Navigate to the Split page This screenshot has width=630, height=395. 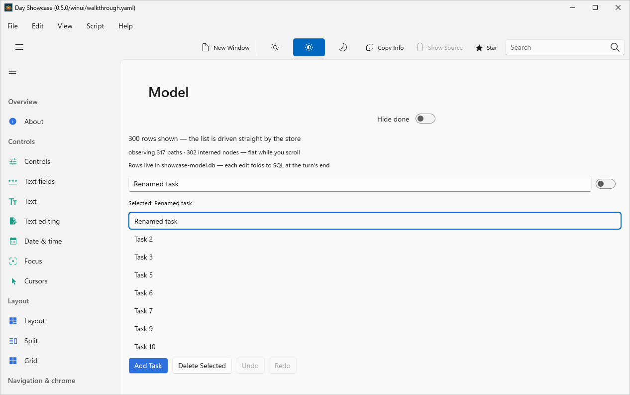coord(60,341)
